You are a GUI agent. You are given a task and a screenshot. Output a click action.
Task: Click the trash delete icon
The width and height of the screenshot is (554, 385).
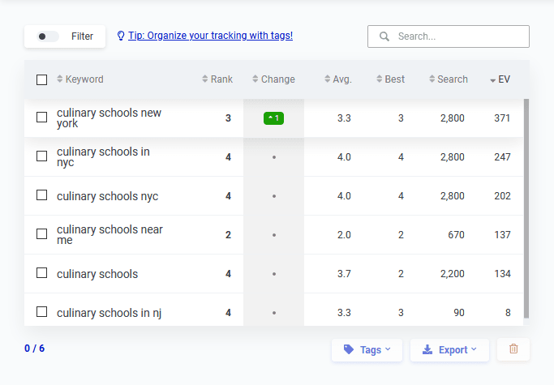513,349
